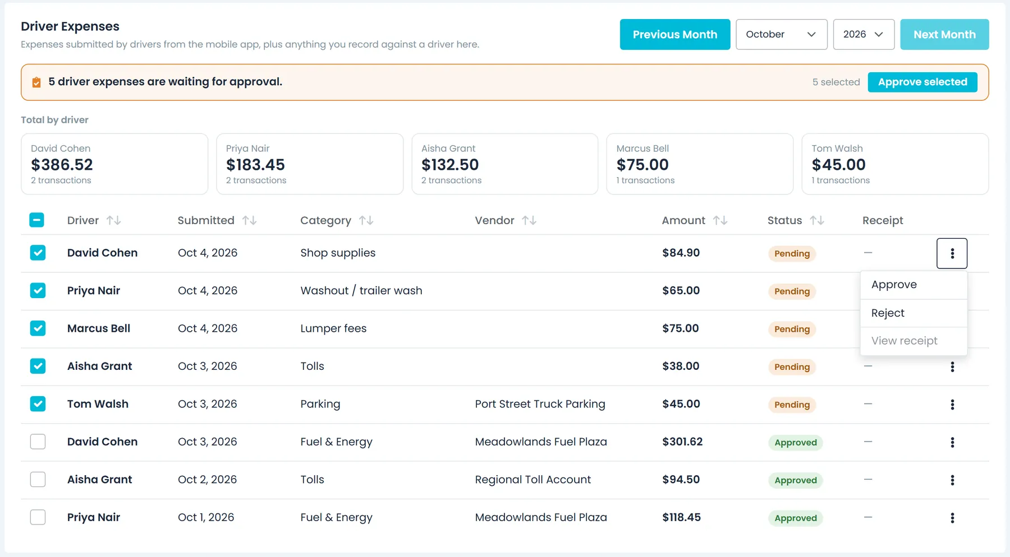
Task: Sort by Vendor column arrows
Action: 529,220
